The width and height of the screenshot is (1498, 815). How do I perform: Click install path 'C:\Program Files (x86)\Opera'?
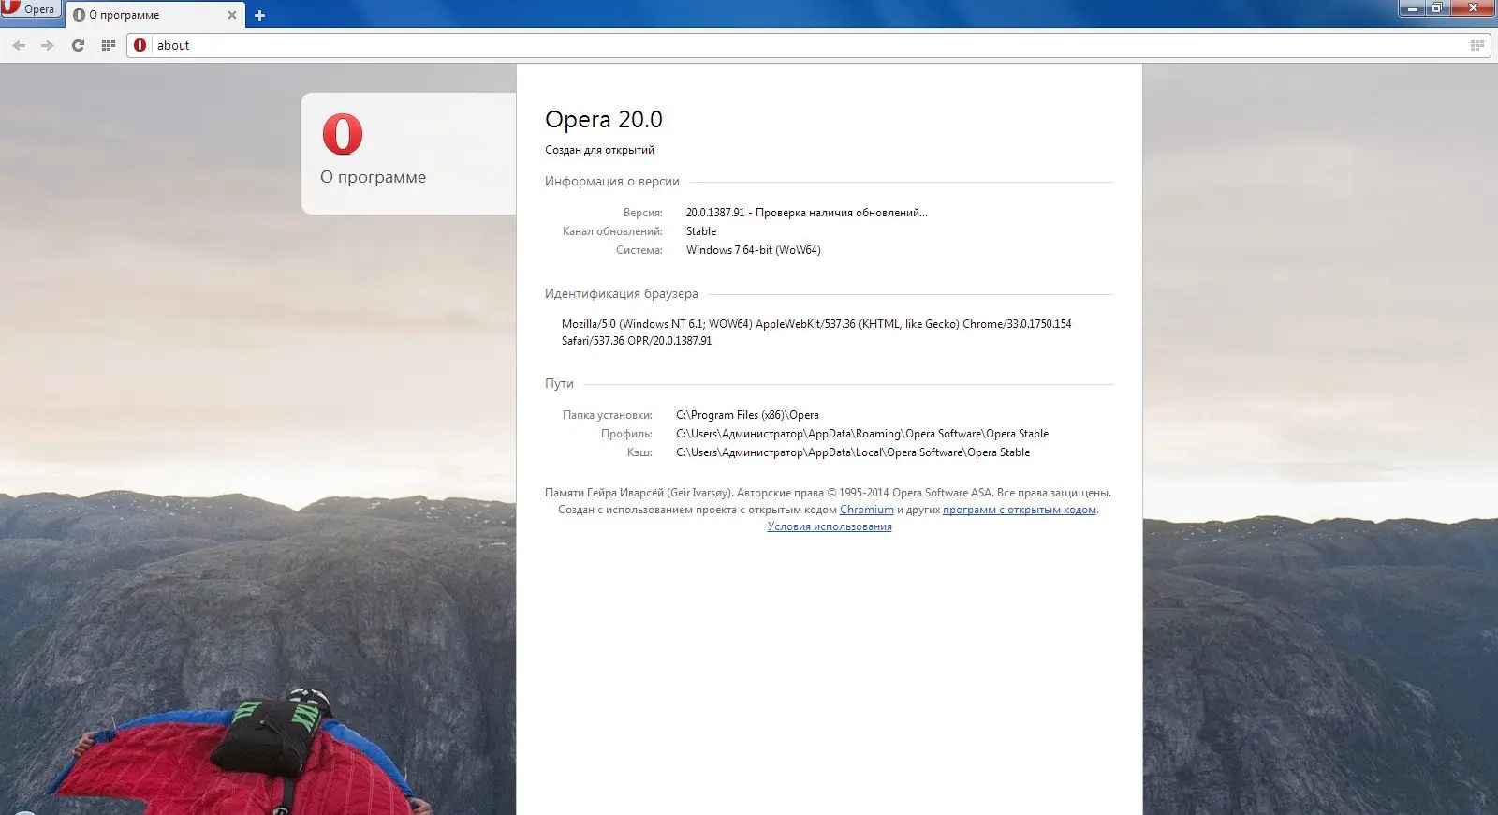[747, 415]
